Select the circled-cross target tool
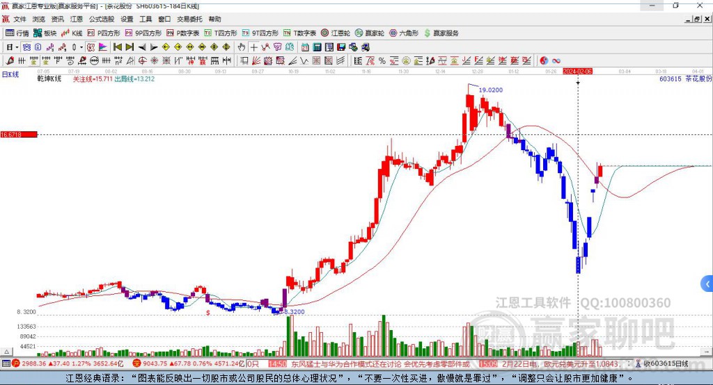 pos(142,61)
